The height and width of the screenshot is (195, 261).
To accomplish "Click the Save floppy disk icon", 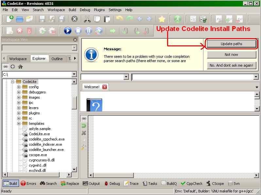I will pos(42,19).
